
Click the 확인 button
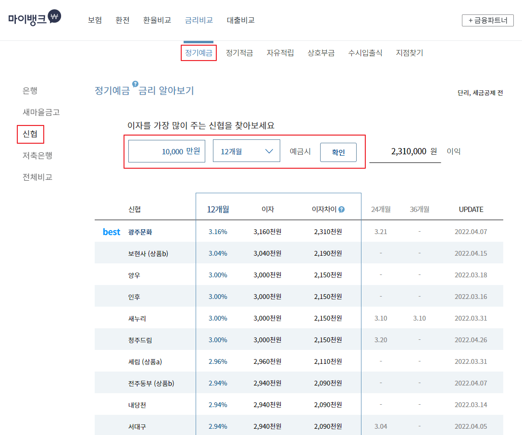coord(338,152)
